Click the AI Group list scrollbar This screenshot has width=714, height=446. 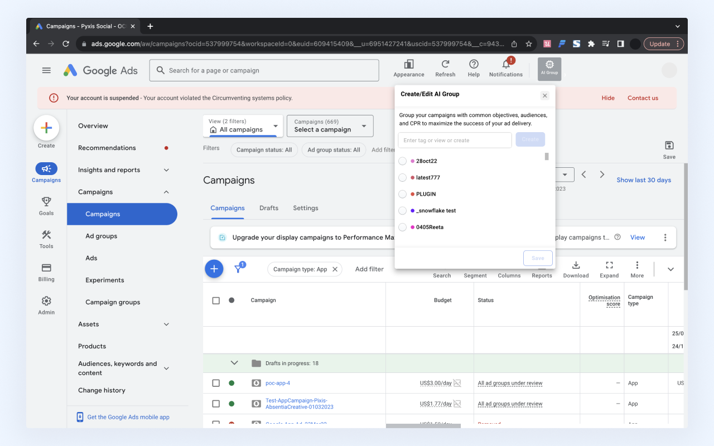[547, 157]
